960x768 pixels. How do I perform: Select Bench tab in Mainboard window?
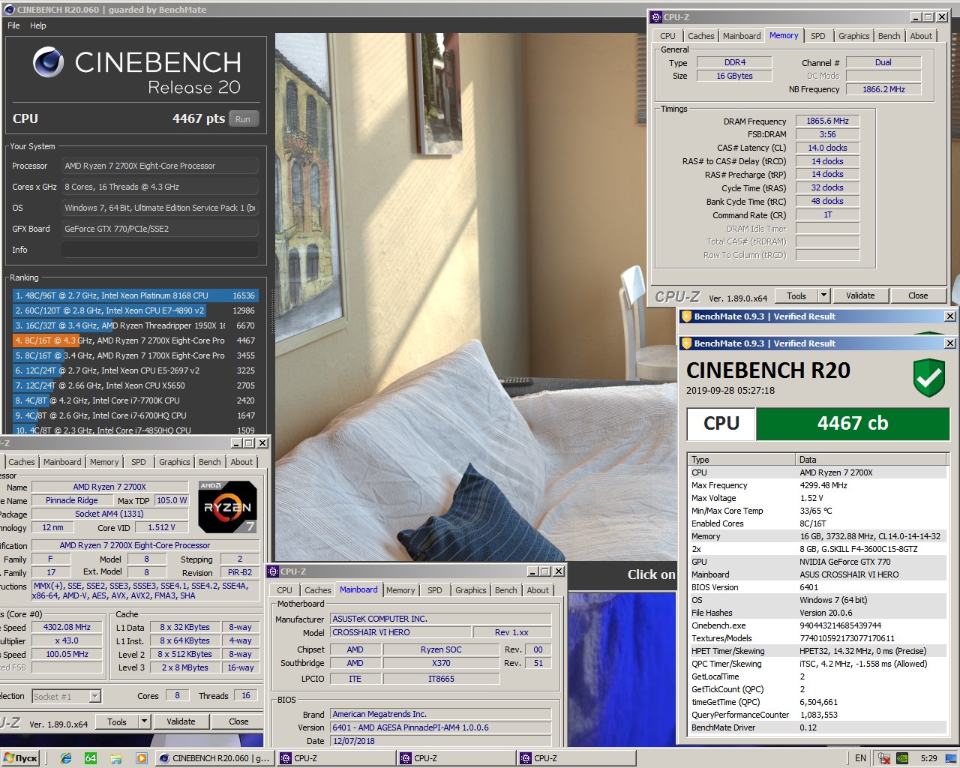pyautogui.click(x=505, y=590)
